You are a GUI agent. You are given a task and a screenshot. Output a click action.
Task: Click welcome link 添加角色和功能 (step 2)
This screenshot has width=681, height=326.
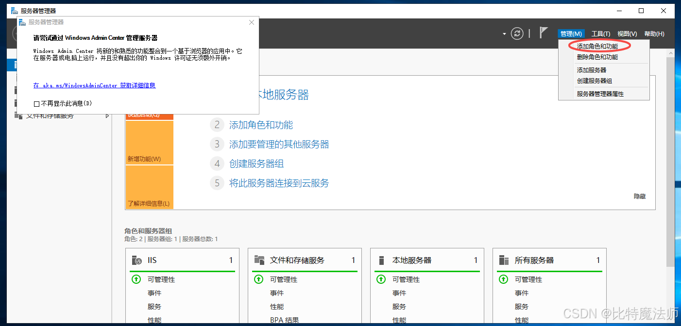261,125
